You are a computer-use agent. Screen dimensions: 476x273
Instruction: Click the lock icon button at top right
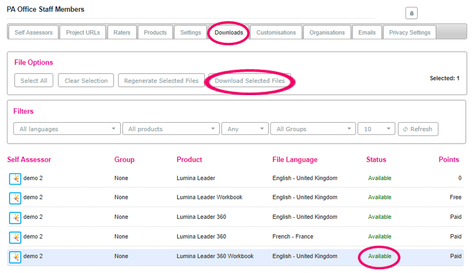pyautogui.click(x=411, y=13)
